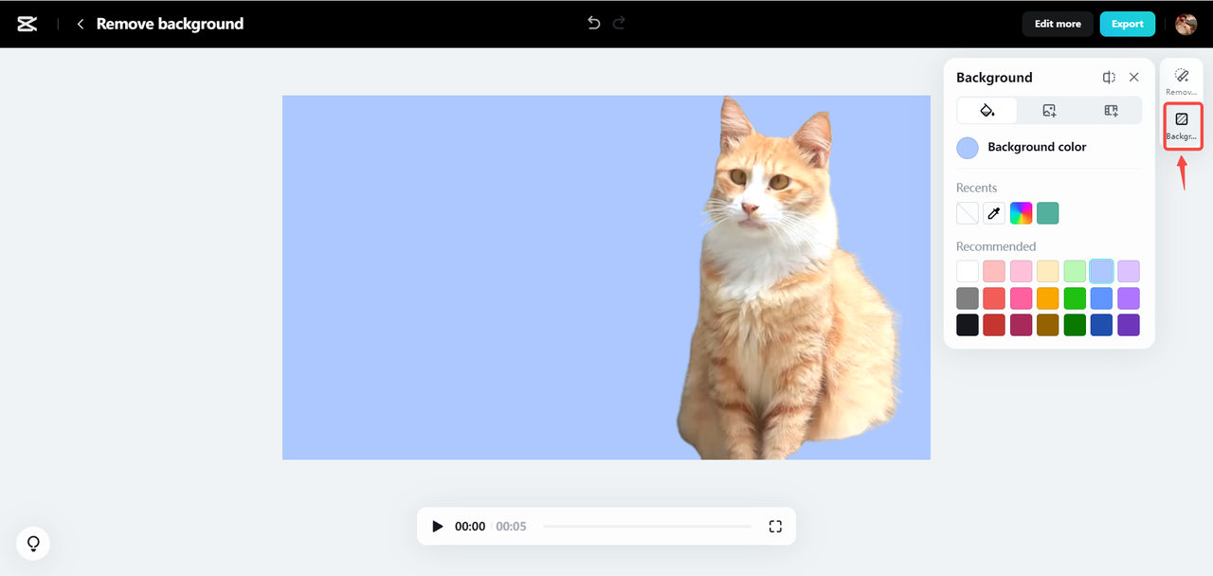The image size is (1213, 576).
Task: Choose the teal green recent color
Action: (1047, 213)
